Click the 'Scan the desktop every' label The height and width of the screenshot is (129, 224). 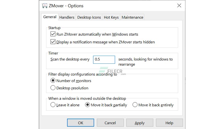tap(70, 59)
